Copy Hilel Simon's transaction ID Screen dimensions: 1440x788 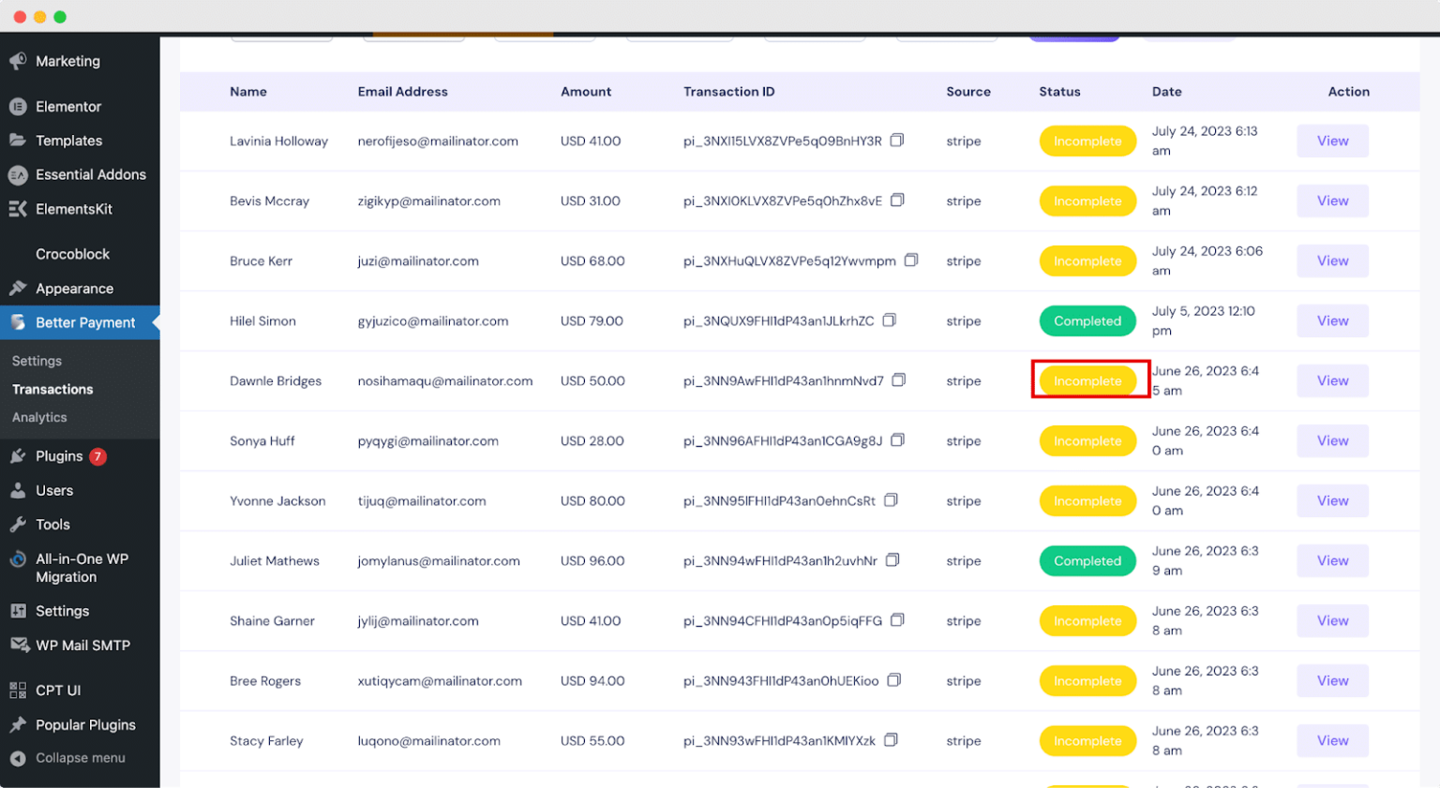tap(889, 320)
